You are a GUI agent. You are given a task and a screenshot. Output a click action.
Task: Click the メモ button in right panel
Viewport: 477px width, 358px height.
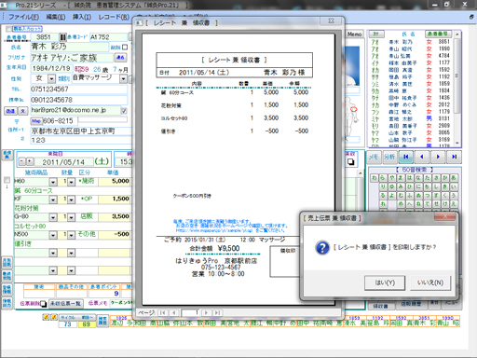point(374,157)
